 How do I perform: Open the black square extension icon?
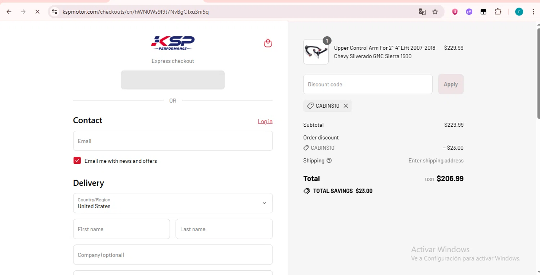(x=483, y=12)
